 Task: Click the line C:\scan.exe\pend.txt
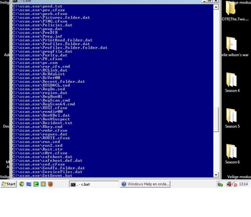click(37, 6)
